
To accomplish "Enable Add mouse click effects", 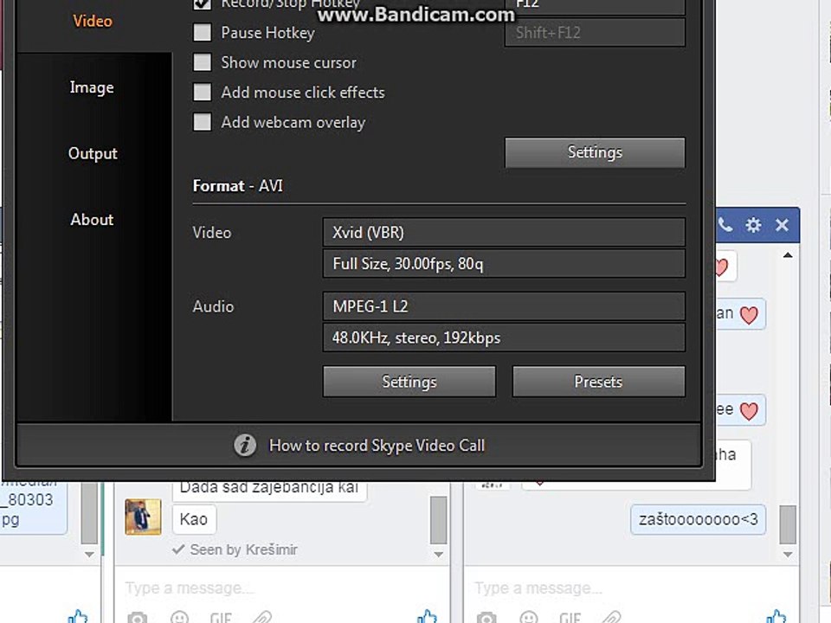I will [x=202, y=92].
